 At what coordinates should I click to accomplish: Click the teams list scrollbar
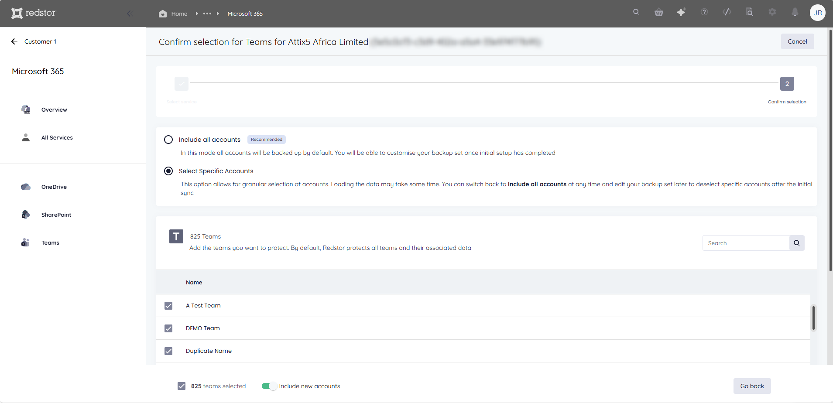click(x=813, y=318)
